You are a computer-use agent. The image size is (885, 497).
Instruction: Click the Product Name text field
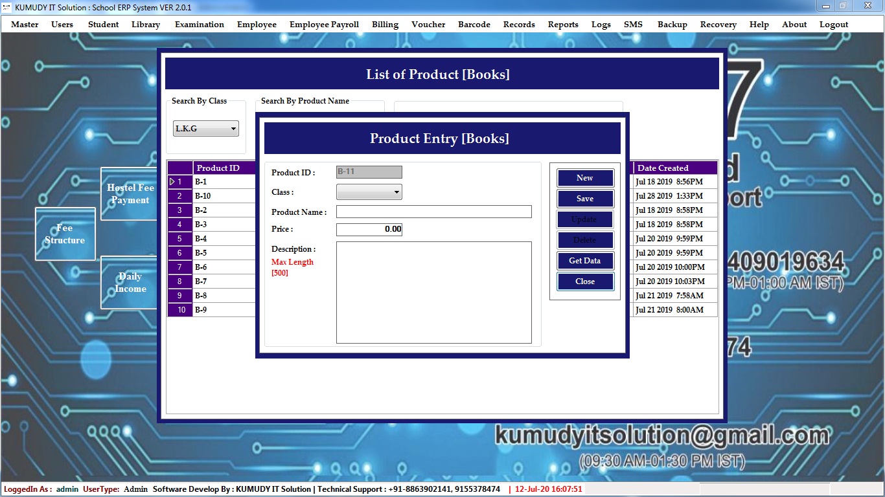(x=433, y=212)
